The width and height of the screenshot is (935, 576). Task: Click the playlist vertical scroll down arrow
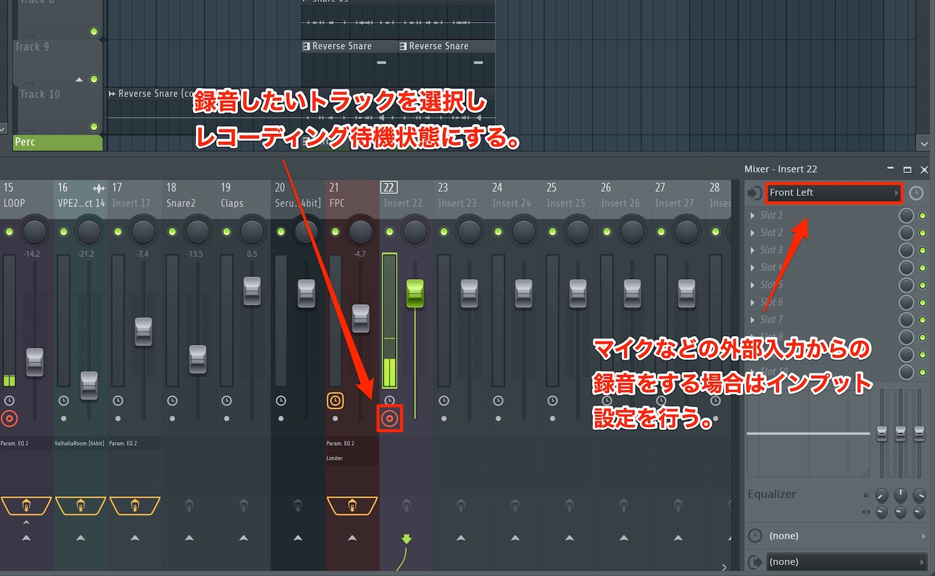[924, 144]
